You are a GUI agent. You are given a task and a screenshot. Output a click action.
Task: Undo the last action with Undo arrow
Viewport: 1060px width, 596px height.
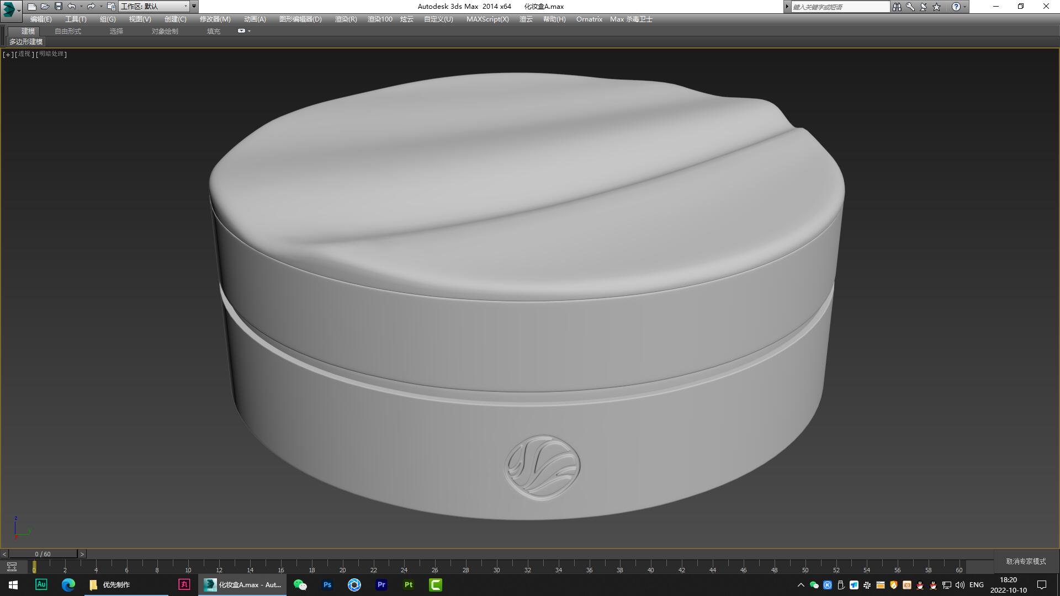pyautogui.click(x=71, y=7)
